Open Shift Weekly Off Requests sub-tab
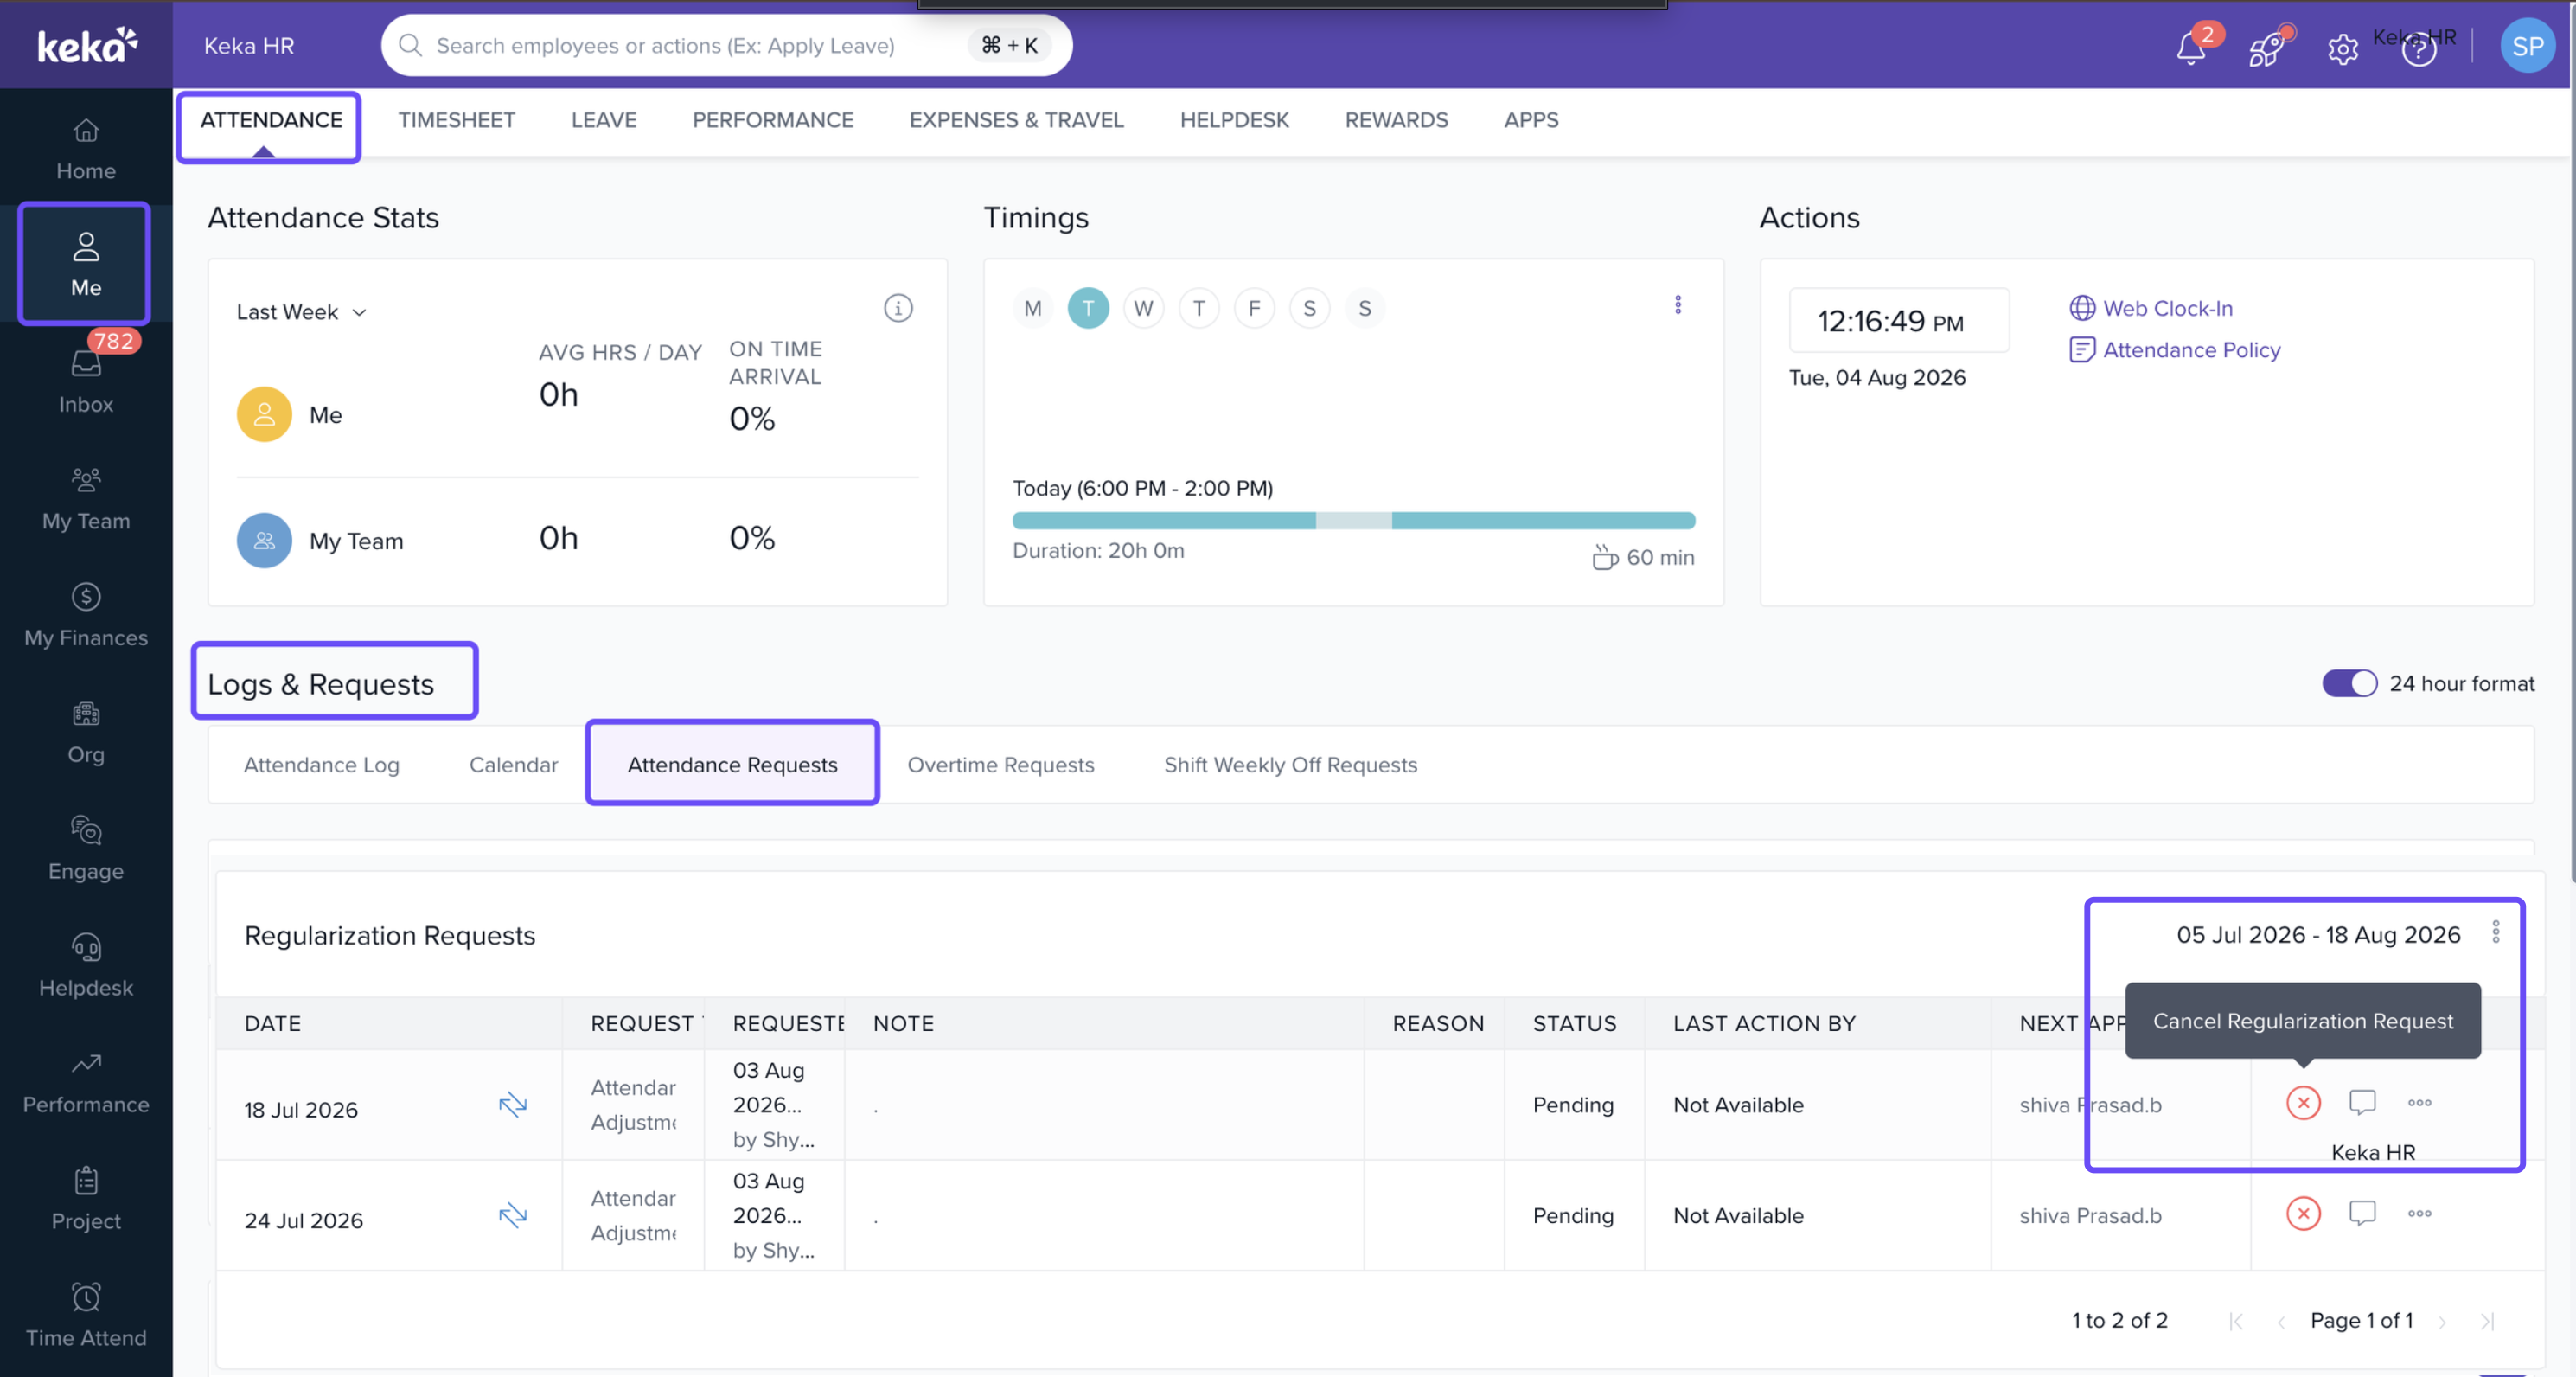The height and width of the screenshot is (1377, 2576). click(x=1290, y=764)
